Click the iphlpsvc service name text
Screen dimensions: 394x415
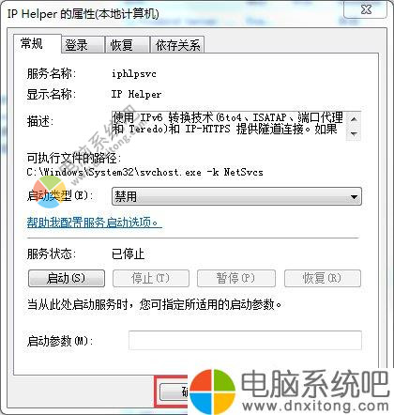(x=134, y=74)
